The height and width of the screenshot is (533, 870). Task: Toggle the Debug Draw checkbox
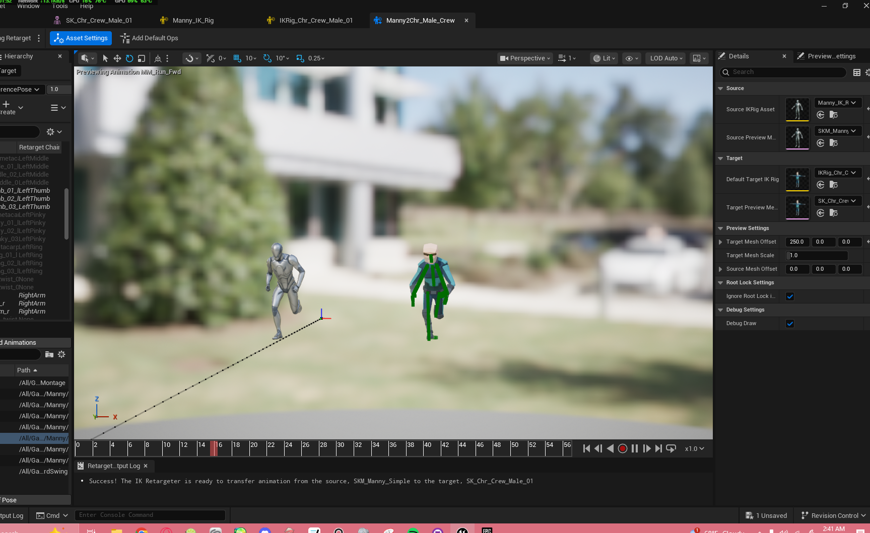pyautogui.click(x=790, y=324)
